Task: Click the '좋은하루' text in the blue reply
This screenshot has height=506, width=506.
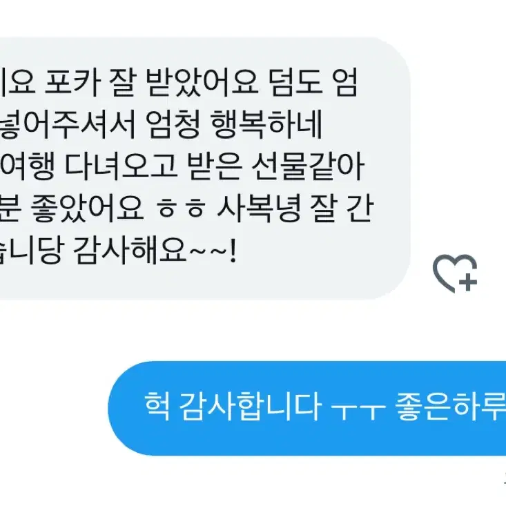Action: coord(451,407)
